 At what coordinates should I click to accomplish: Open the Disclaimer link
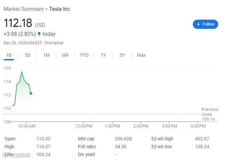55,43
